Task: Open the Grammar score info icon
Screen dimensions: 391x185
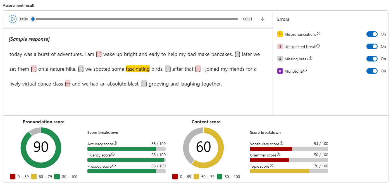Action: pyautogui.click(x=278, y=154)
